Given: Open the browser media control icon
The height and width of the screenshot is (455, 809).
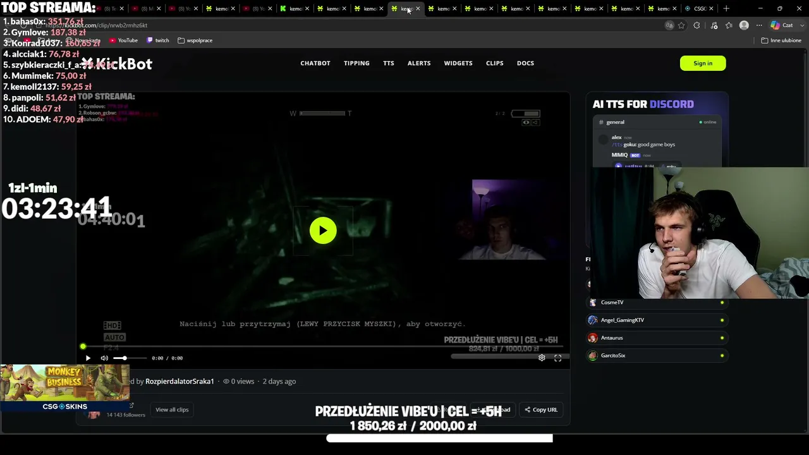Looking at the screenshot, I should pos(714,25).
